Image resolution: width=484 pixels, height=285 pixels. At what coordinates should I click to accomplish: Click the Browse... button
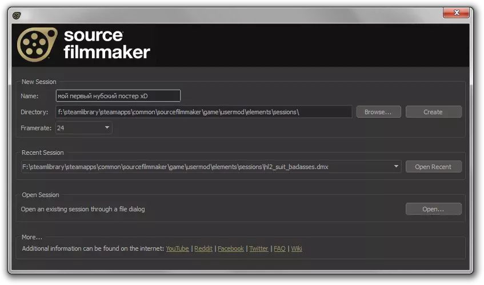pyautogui.click(x=378, y=112)
